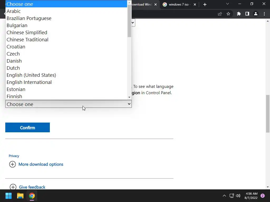270x202 pixels.
Task: Open the tab search chevron
Action: click(228, 4)
